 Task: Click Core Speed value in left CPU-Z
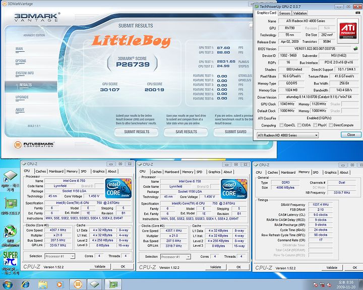point(58,230)
